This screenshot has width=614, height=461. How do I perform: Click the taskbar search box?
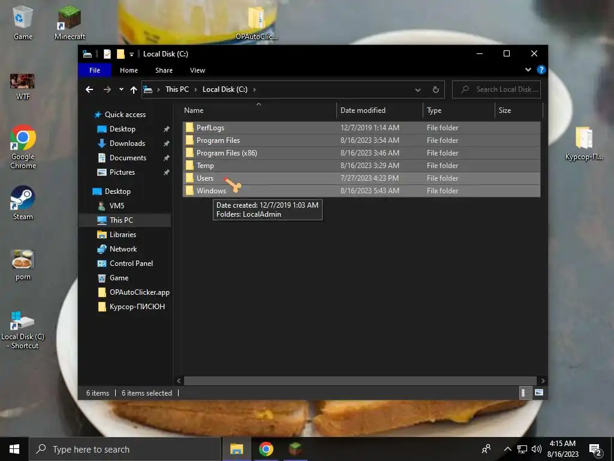point(125,449)
